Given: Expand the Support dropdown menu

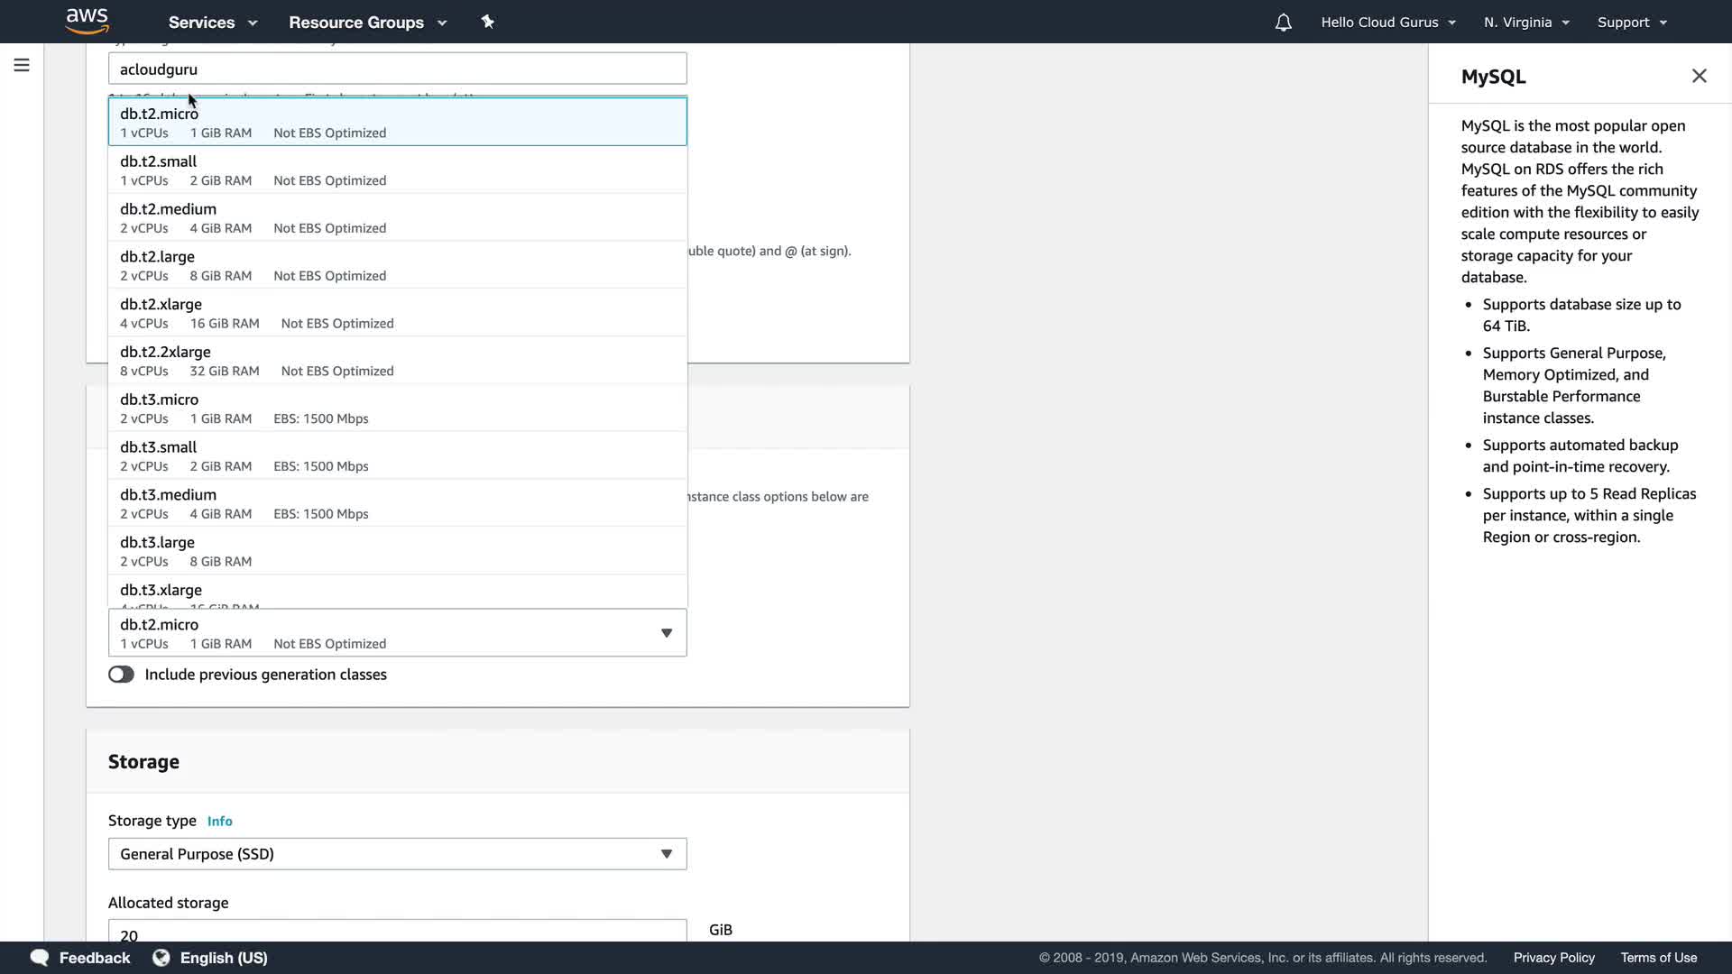Looking at the screenshot, I should pos(1631,23).
